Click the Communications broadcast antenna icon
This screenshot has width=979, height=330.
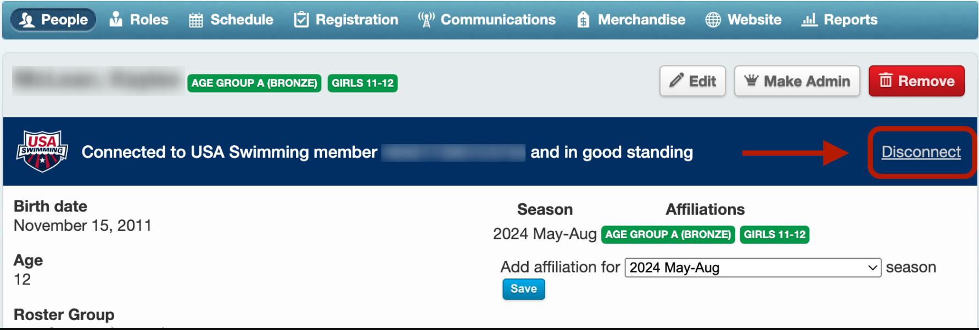[426, 19]
